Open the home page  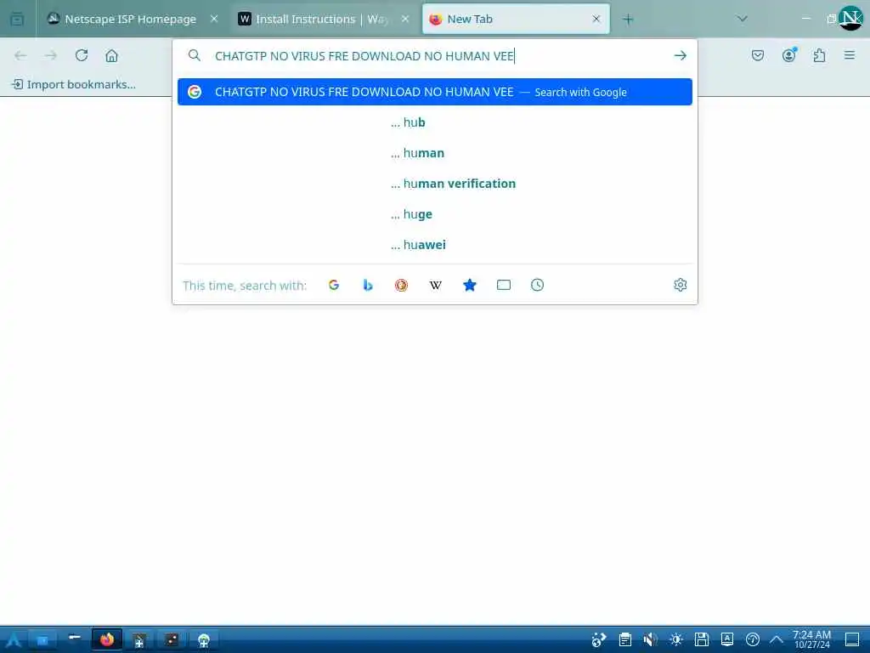(112, 55)
